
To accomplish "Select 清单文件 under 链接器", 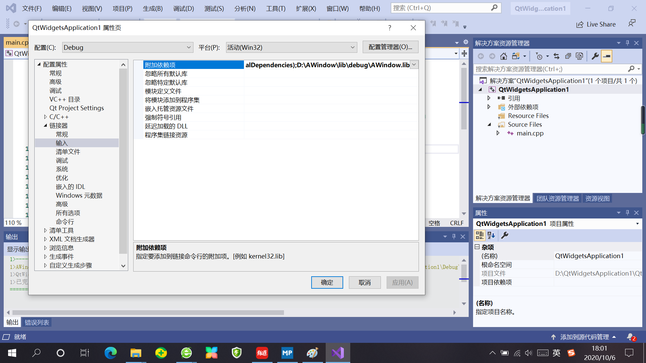I will [x=68, y=152].
